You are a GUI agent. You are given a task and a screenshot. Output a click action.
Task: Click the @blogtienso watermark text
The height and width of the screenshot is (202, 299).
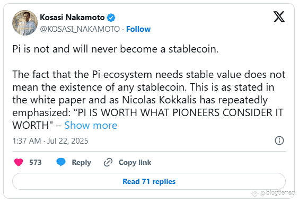click(x=277, y=192)
